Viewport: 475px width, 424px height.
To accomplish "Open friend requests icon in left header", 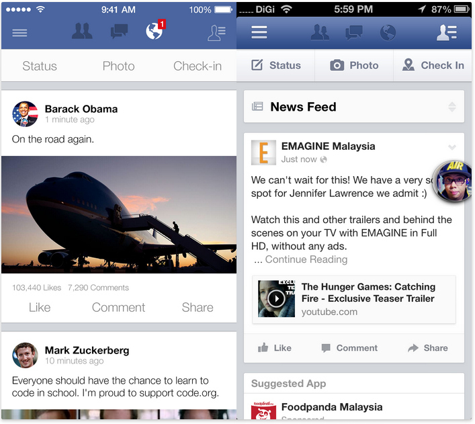I will tap(82, 31).
